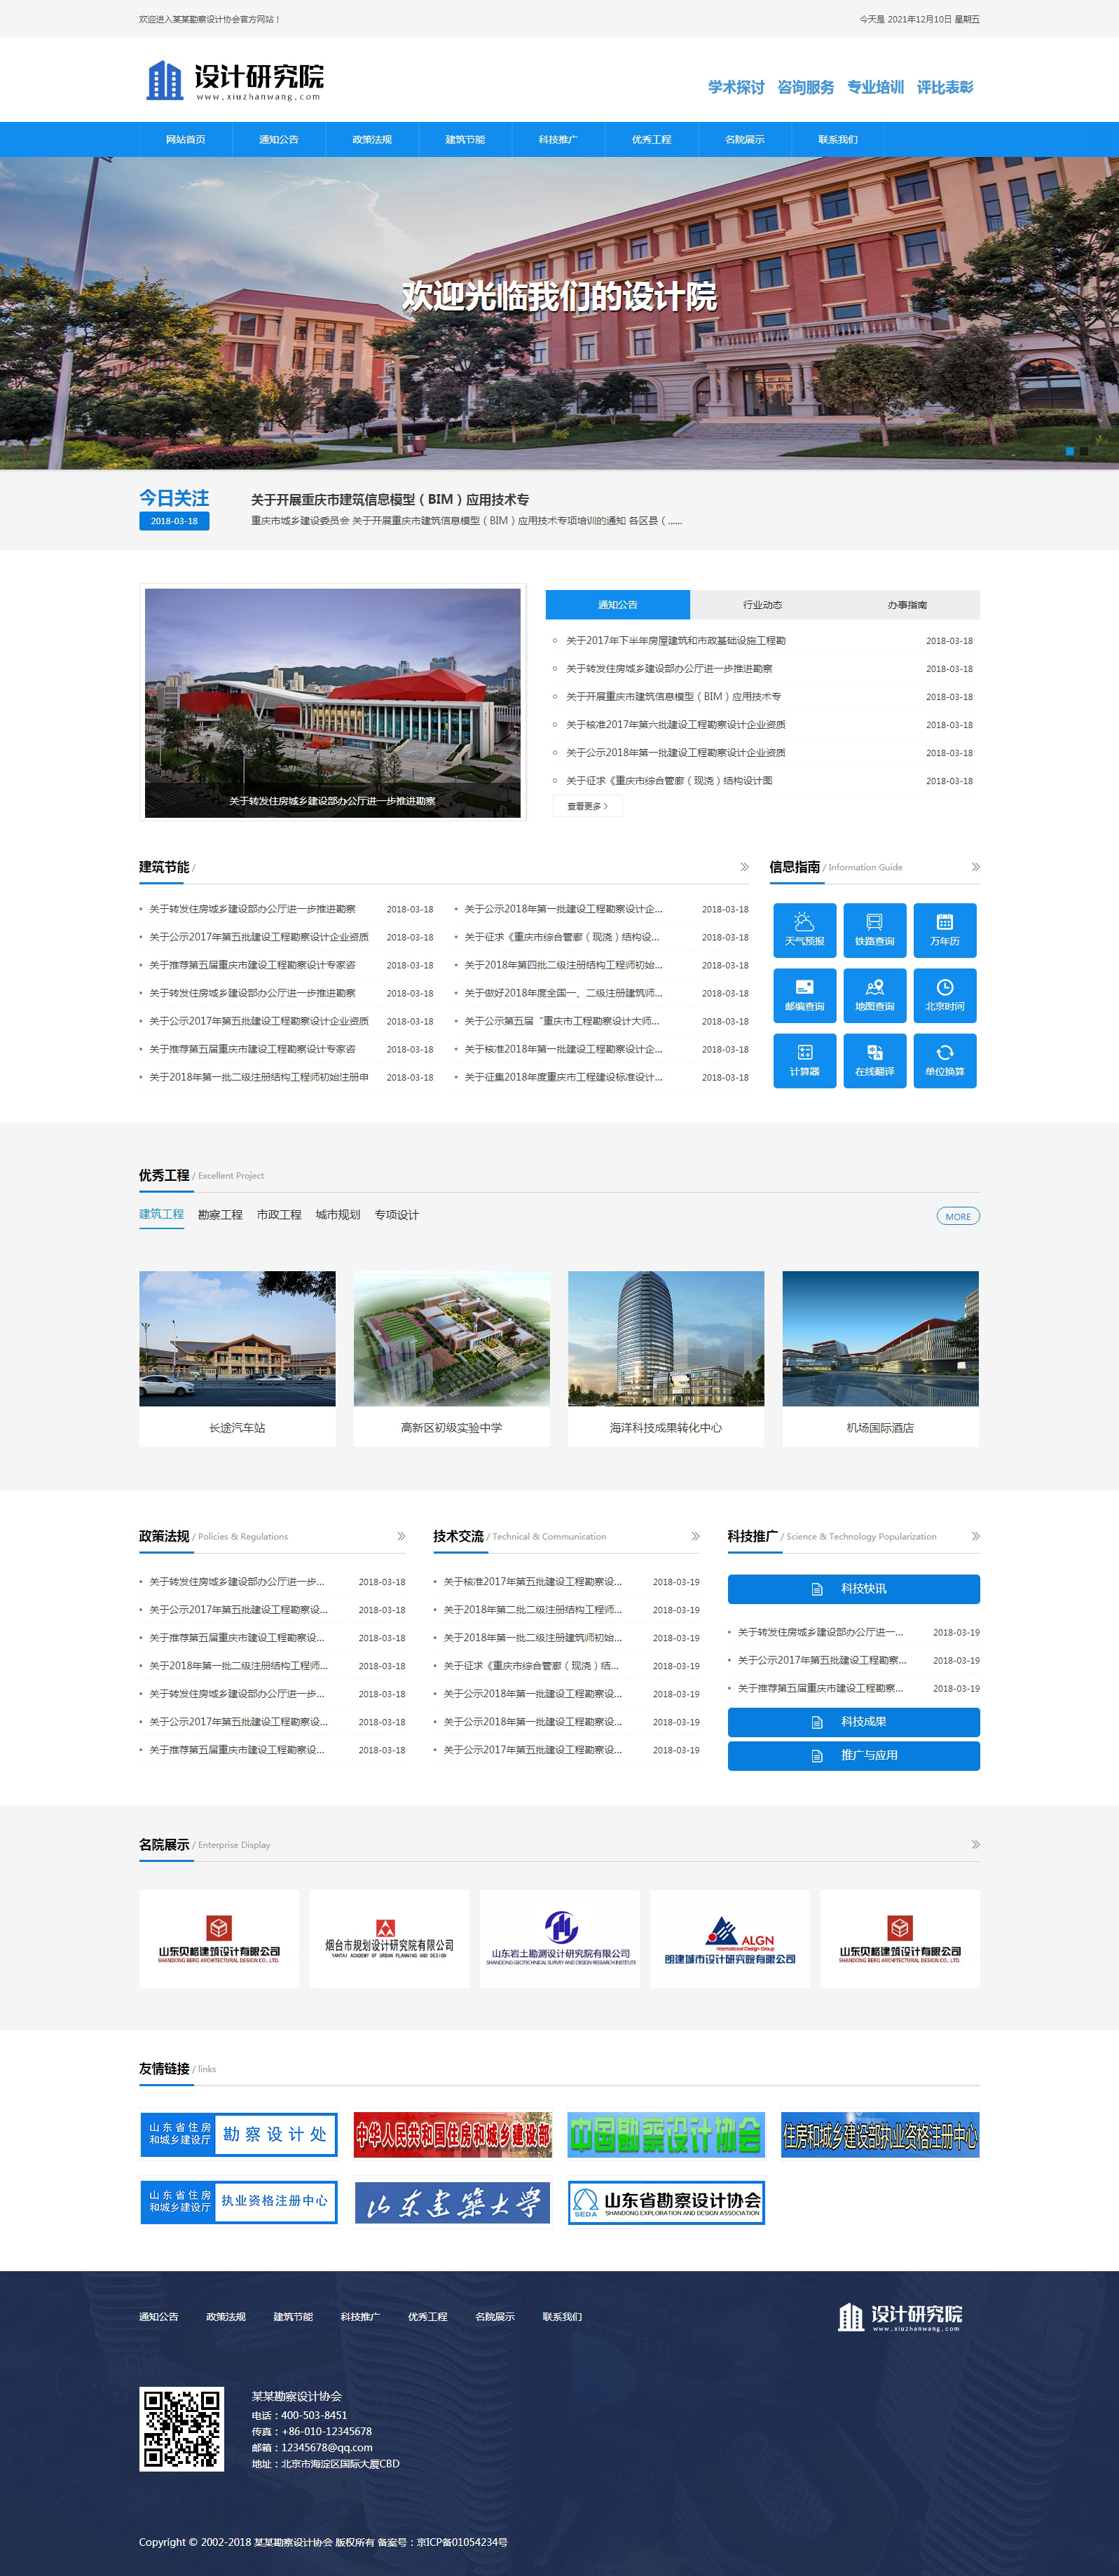Expand 技术交流 section with its double chevron
Image resolution: width=1119 pixels, height=2576 pixels.
[695, 1536]
